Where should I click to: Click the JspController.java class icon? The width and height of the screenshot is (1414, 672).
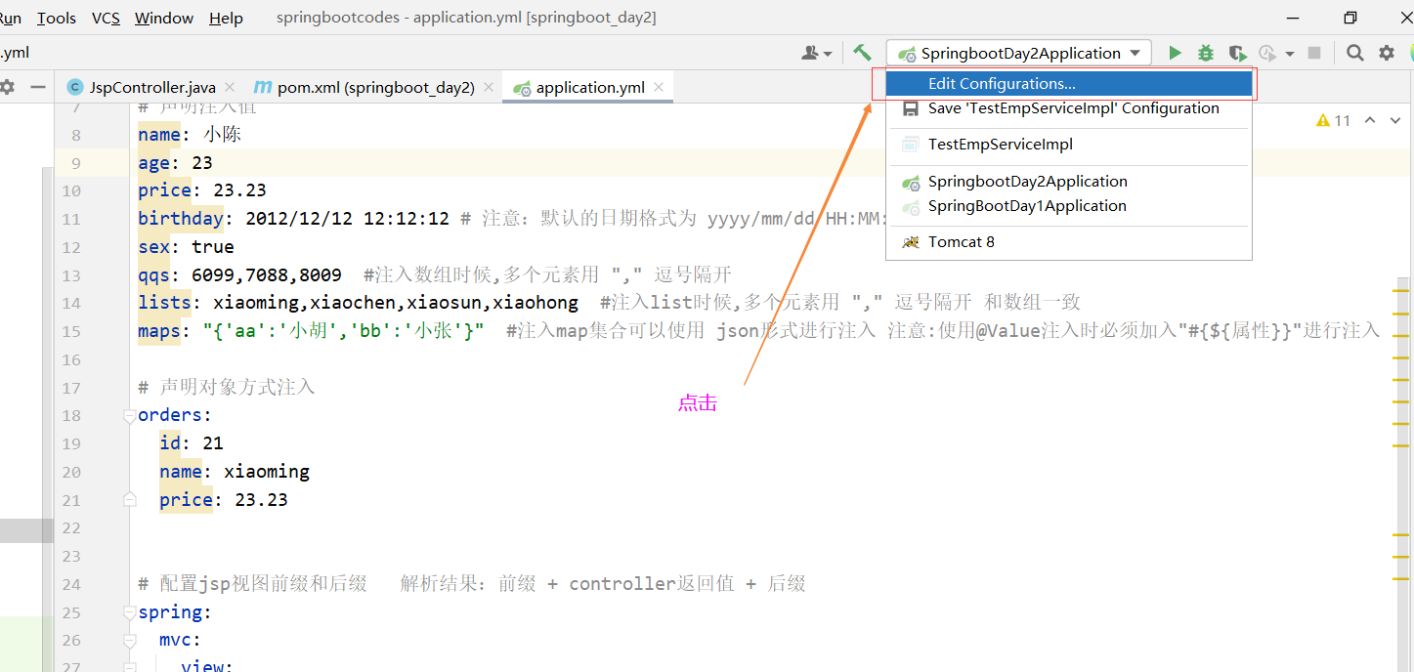[x=74, y=87]
